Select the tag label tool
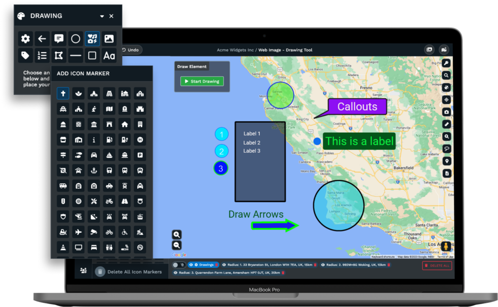 click(x=25, y=56)
